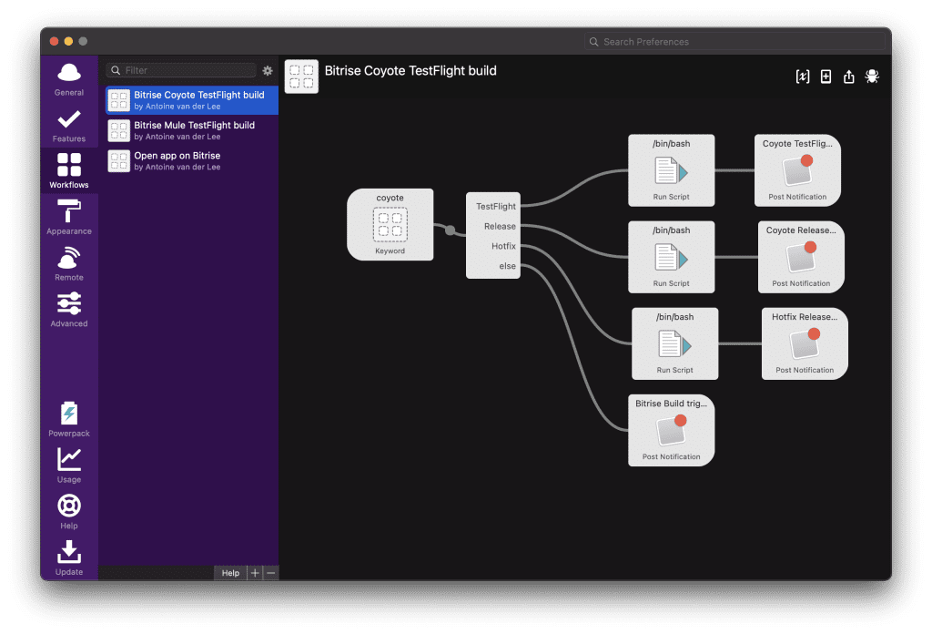932x634 pixels.
Task: Select the Hotfix Release... Post Notification object
Action: [x=805, y=343]
